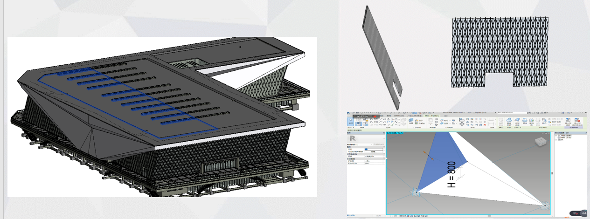Expand the third Project Browser tree node

pyautogui.click(x=556, y=140)
